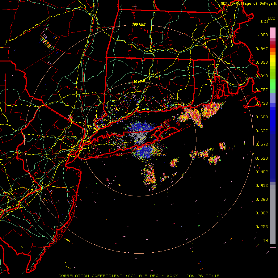Select the 0.307 legend value

click(262, 213)
